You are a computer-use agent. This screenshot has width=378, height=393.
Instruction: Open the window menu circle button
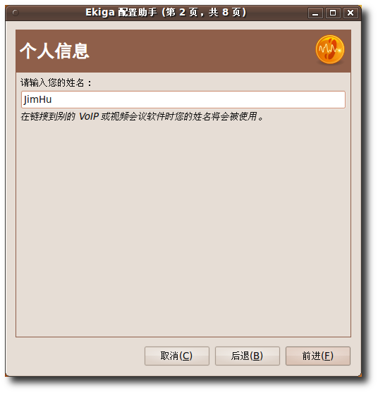[x=16, y=13]
